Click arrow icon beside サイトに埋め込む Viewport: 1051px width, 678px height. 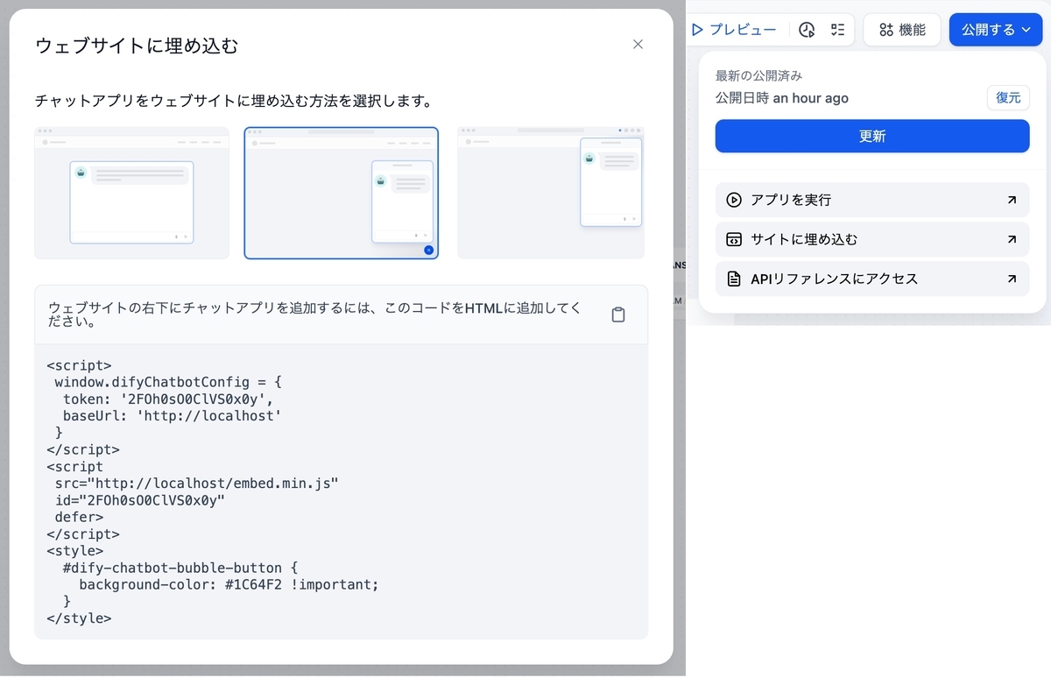tap(1012, 239)
